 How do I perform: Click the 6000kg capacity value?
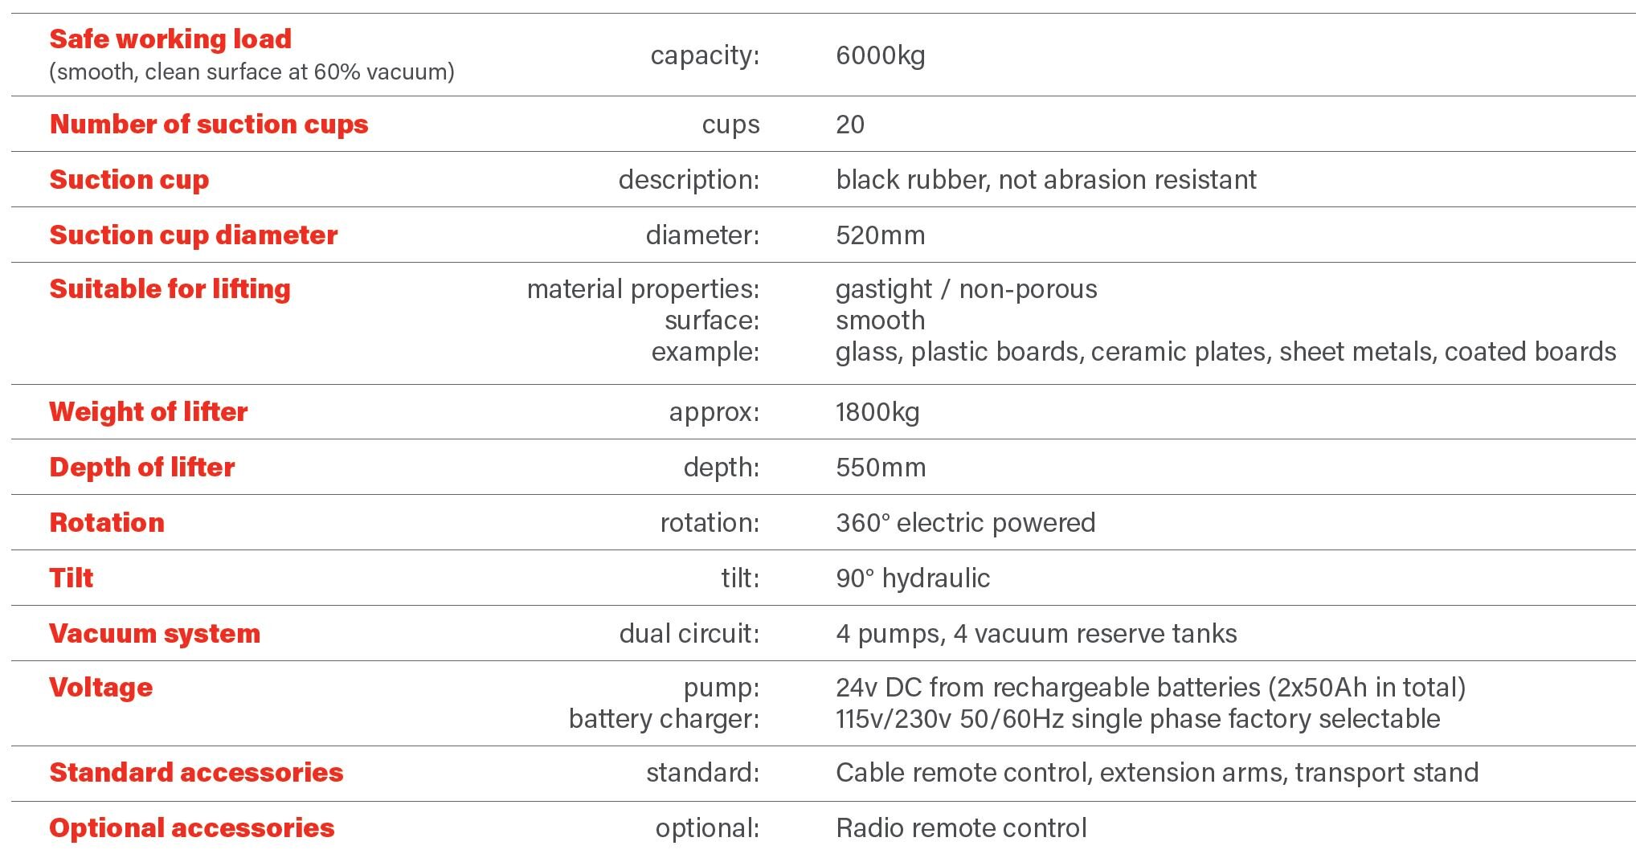(x=880, y=55)
